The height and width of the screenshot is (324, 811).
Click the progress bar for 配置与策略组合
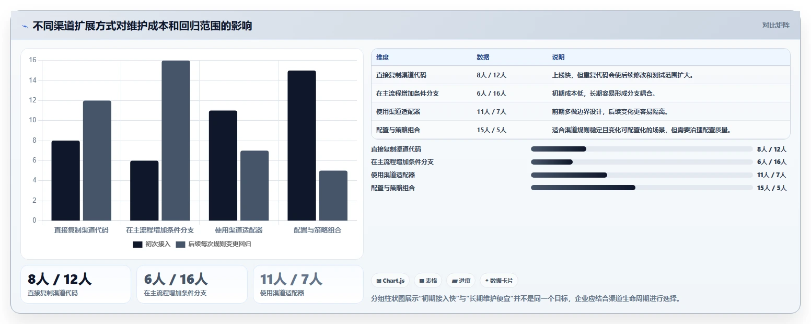tap(642, 188)
